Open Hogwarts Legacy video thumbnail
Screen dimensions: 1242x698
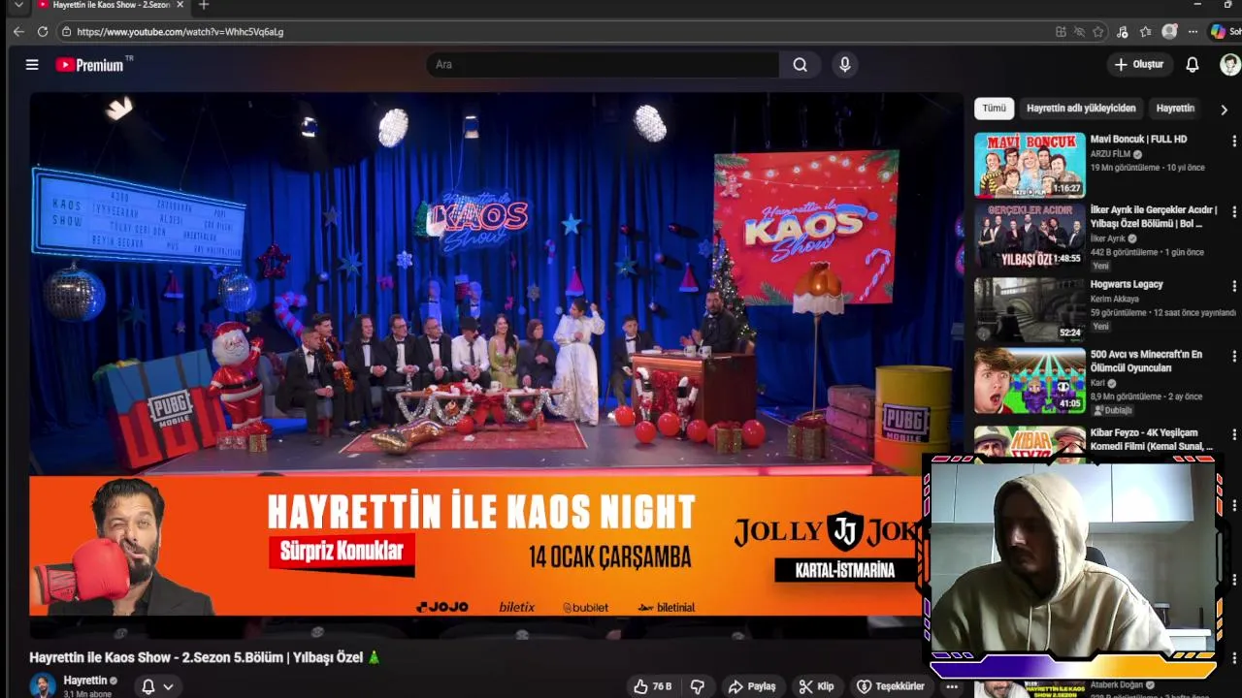pos(1030,310)
